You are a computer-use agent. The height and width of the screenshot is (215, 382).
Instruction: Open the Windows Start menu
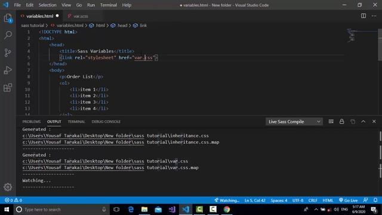coord(7,210)
